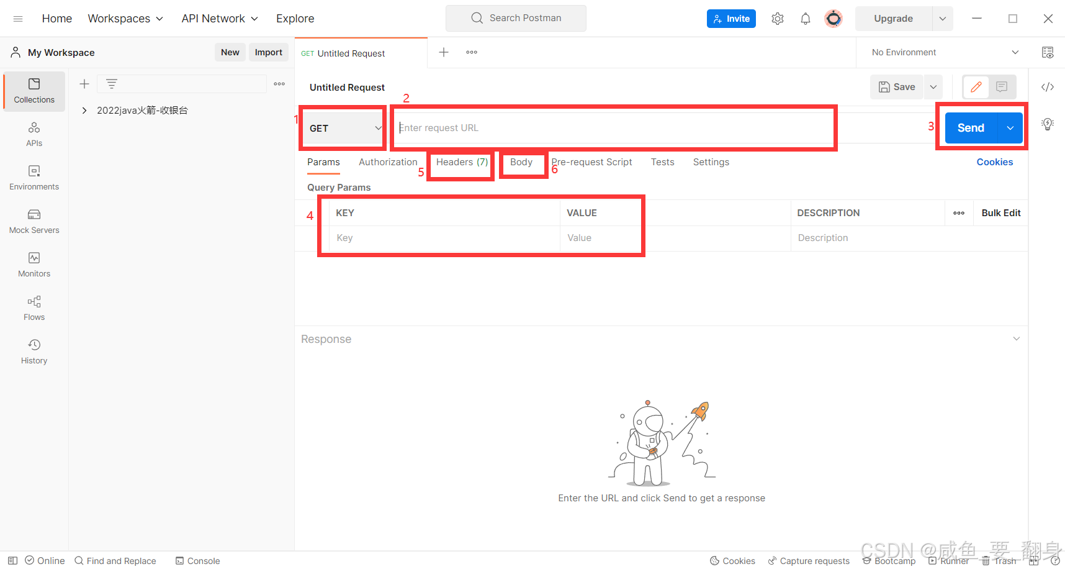Open Collections in the sidebar
Image resolution: width=1065 pixels, height=569 pixels.
(x=34, y=91)
